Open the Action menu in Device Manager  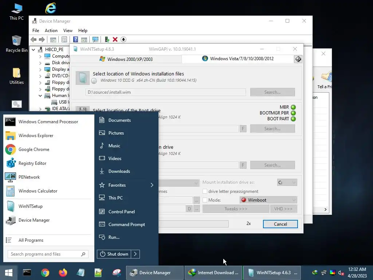[51, 31]
